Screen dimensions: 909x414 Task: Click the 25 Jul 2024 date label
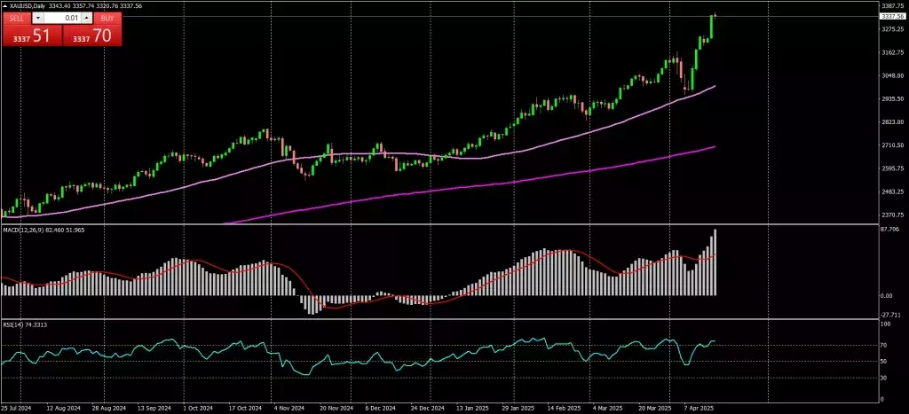(x=14, y=408)
